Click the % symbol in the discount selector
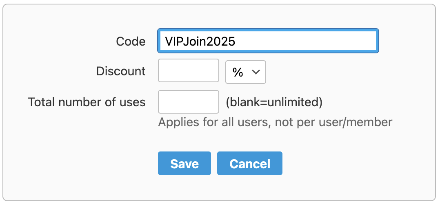Screen dimensions: 440x204 pyautogui.click(x=238, y=72)
